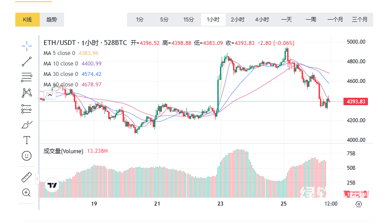Select the ruler measure tool
This screenshot has height=223, width=388.
27,177
